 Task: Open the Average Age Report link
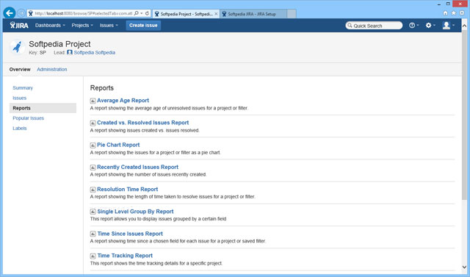[x=123, y=101]
